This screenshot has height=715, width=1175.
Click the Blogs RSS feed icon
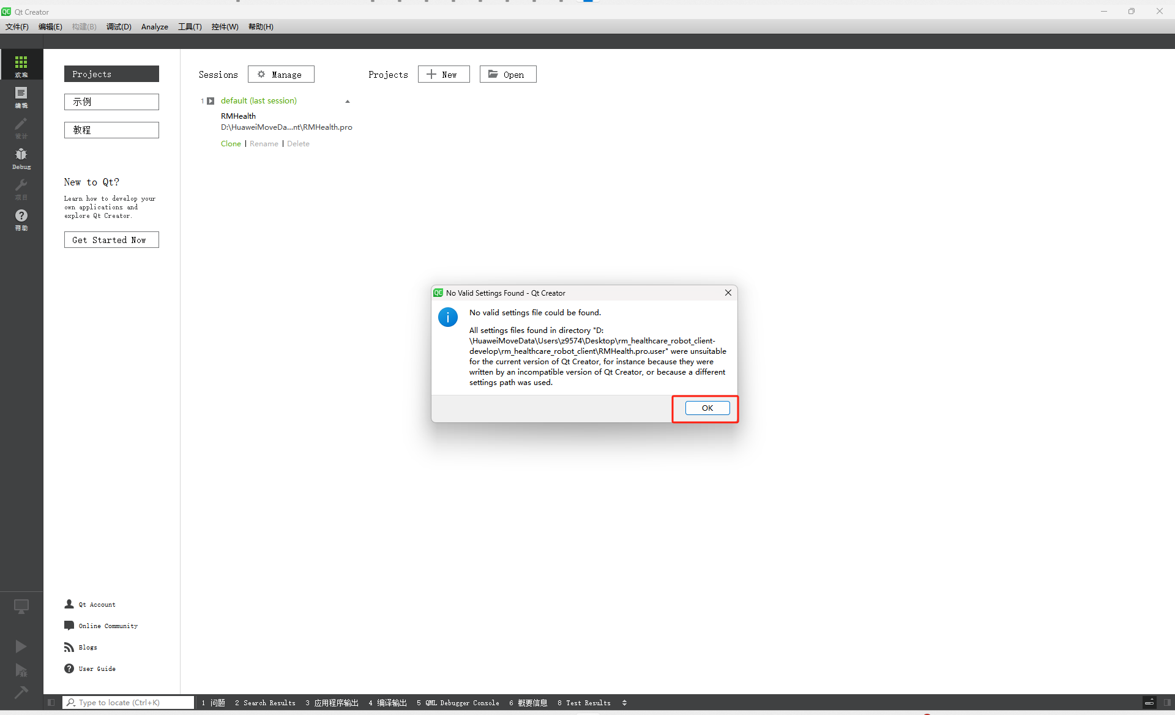(69, 647)
